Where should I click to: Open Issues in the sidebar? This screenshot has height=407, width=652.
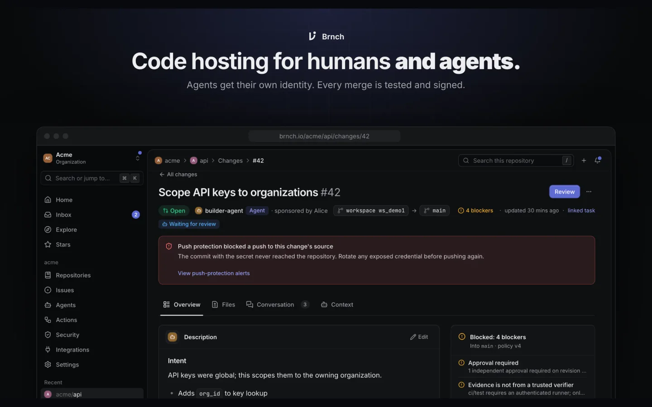(92, 290)
